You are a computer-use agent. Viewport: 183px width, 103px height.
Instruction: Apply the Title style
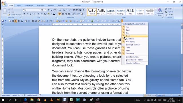tap(130, 12)
